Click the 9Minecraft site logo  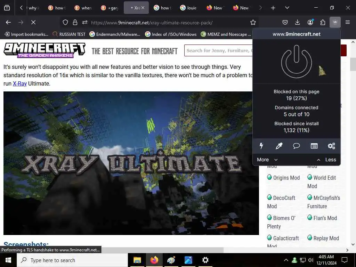point(44,50)
